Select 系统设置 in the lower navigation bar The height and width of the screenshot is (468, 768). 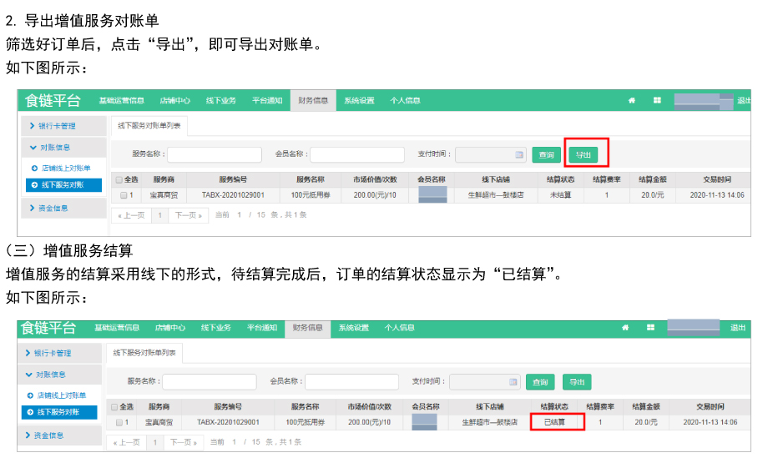pos(353,328)
